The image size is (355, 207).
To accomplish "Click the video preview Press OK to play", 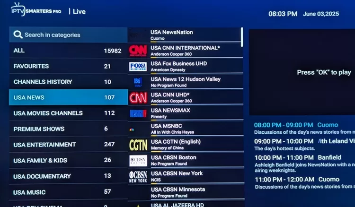I will (302, 72).
